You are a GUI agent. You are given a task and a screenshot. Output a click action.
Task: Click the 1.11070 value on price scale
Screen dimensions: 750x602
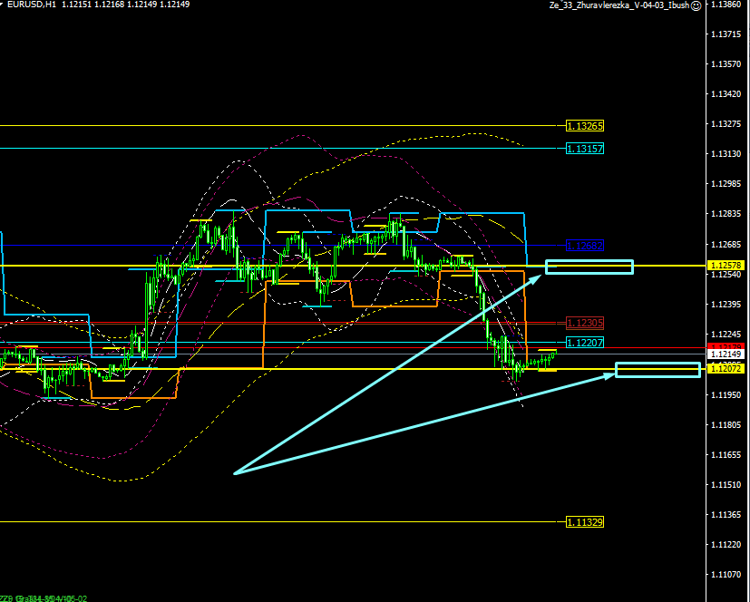726,574
